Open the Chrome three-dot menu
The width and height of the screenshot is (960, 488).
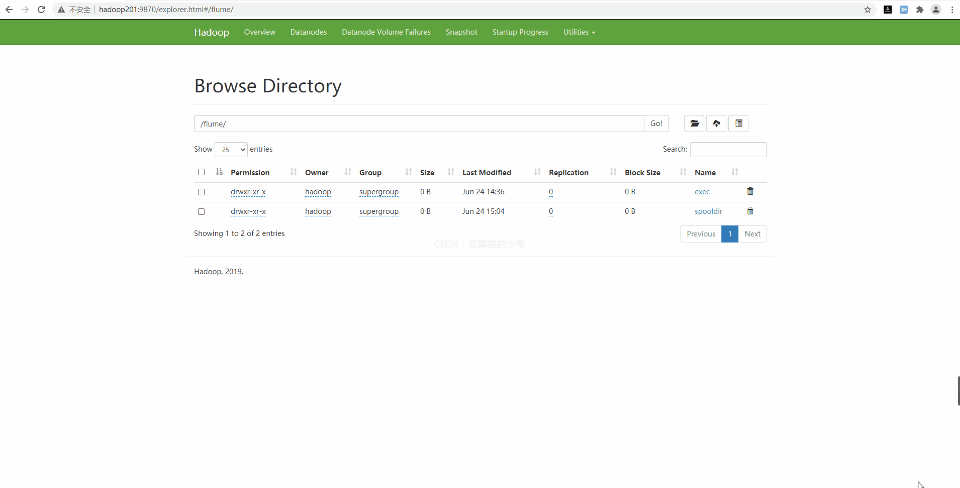952,10
